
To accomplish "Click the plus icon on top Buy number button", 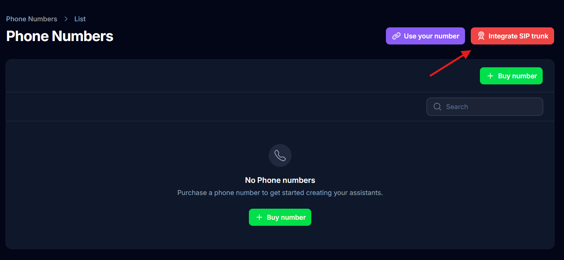I will pyautogui.click(x=491, y=76).
